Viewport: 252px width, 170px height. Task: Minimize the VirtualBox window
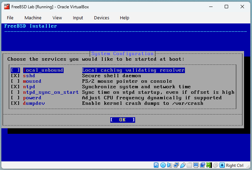click(211, 7)
